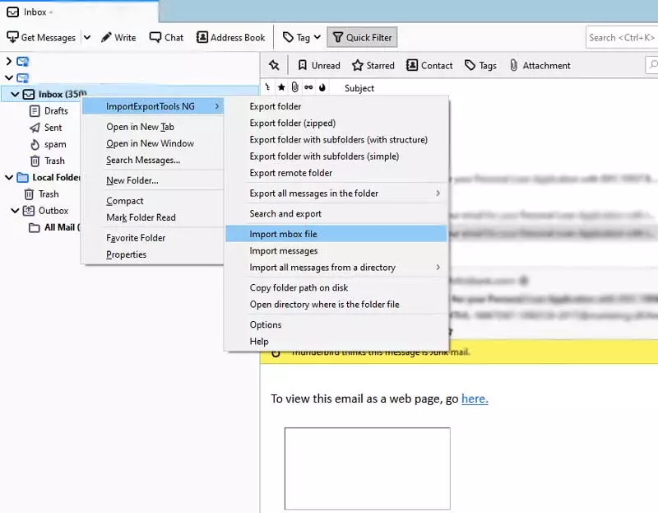Screen dimensions: 658x513
Task: Click the thread column header icon
Action: 267,88
